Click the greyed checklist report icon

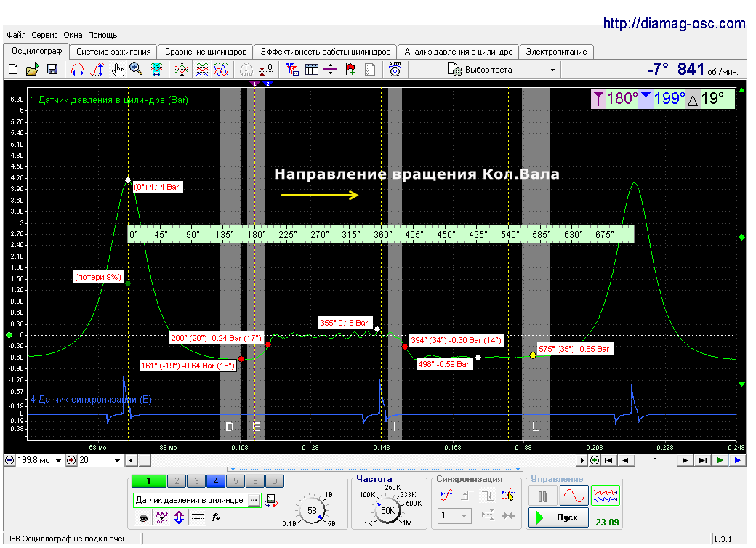click(370, 69)
